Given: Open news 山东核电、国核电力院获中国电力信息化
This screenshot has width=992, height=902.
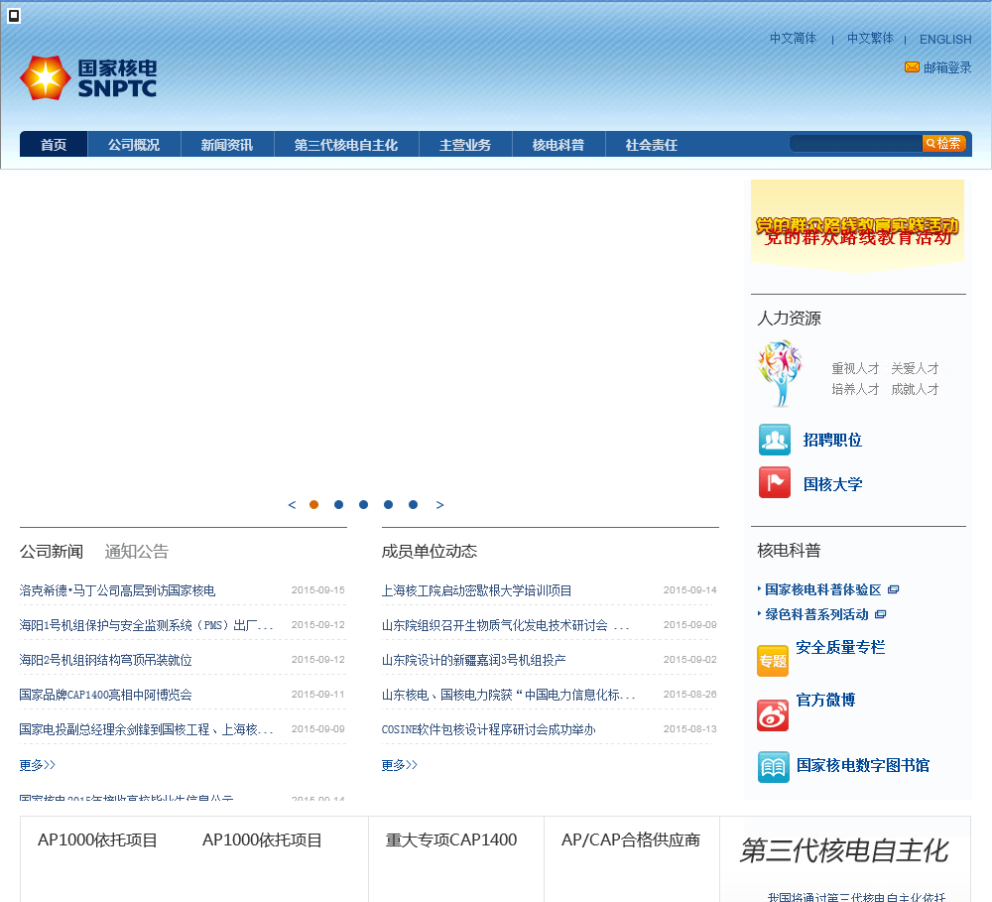Looking at the screenshot, I should coord(508,695).
